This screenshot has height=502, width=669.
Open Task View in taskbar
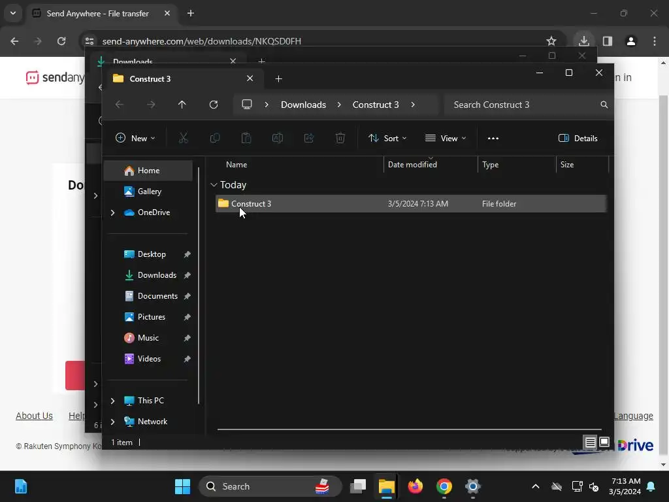(x=358, y=486)
